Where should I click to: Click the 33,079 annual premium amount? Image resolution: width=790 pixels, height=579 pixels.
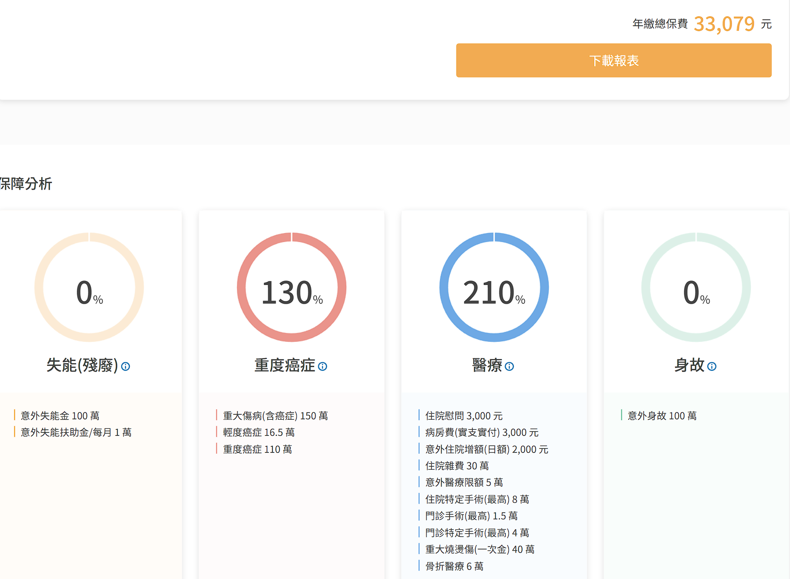(x=724, y=24)
